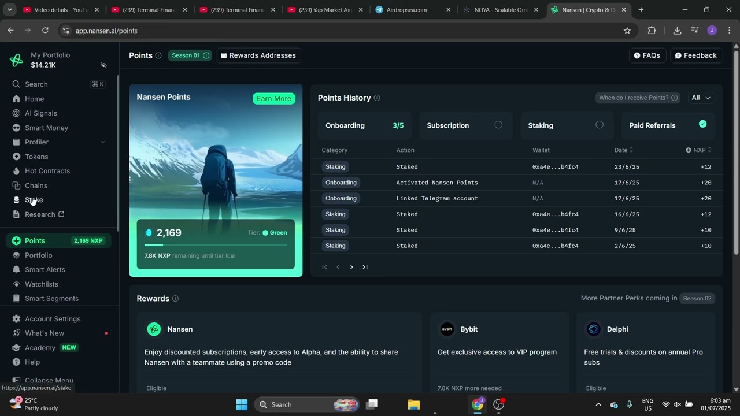Toggle the Subscription filter circle
Screen dimensions: 740x416
(x=498, y=125)
